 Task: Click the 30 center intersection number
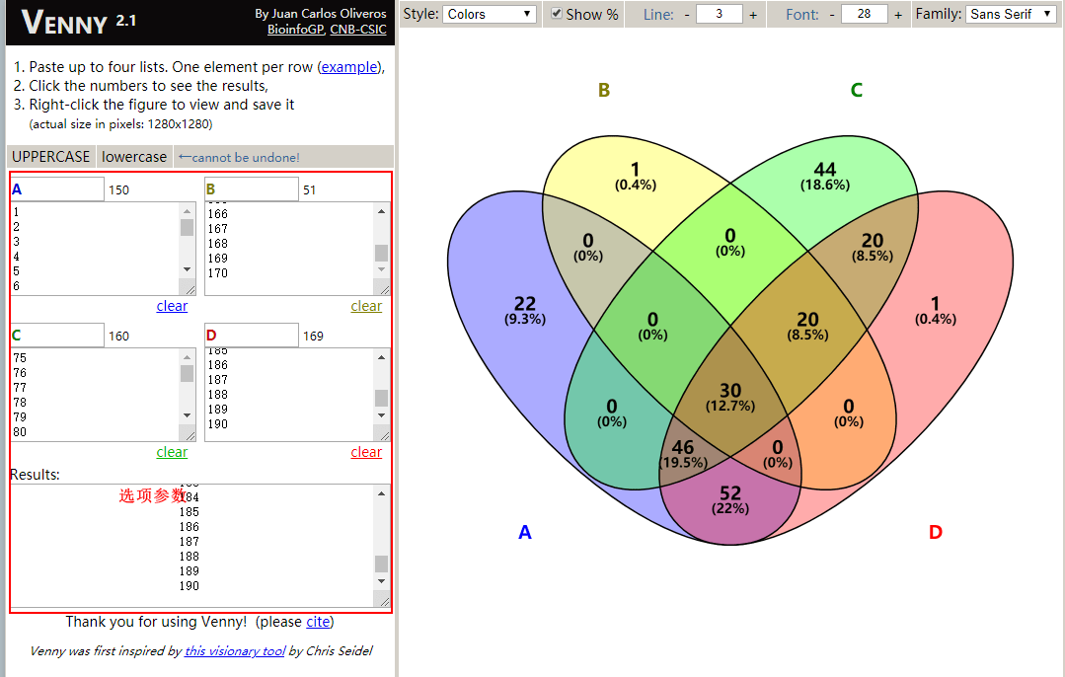pos(730,391)
